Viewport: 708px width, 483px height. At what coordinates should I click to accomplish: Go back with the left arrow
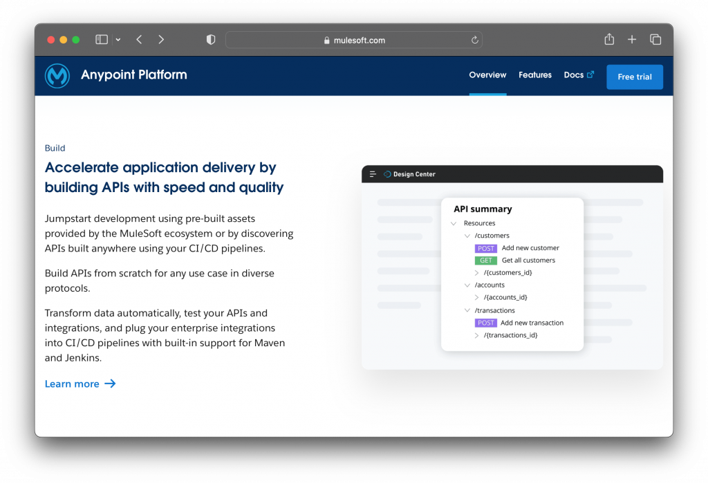(x=139, y=39)
